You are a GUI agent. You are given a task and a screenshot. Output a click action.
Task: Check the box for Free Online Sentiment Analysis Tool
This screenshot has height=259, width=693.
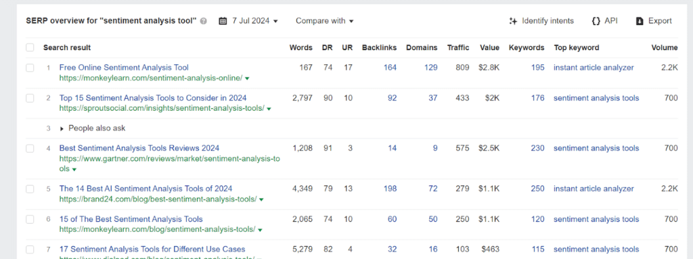coord(30,68)
